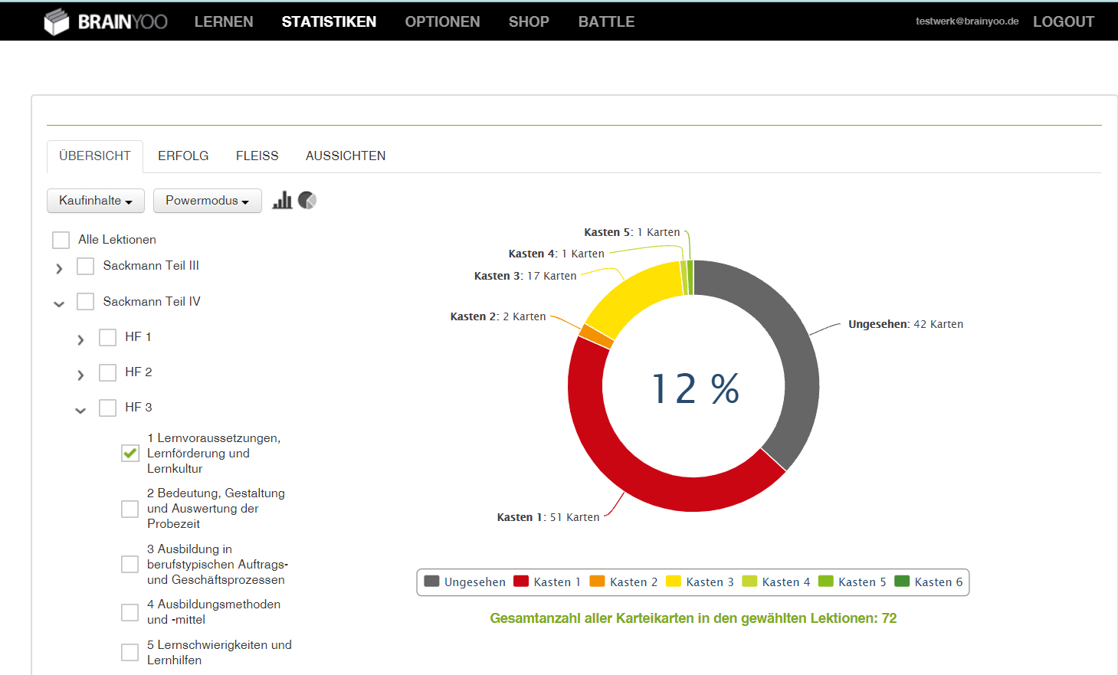This screenshot has width=1118, height=675.
Task: Click the gray Ungesehen legend square
Action: point(431,582)
